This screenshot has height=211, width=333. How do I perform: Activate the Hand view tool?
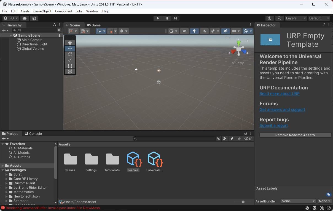pyautogui.click(x=70, y=42)
